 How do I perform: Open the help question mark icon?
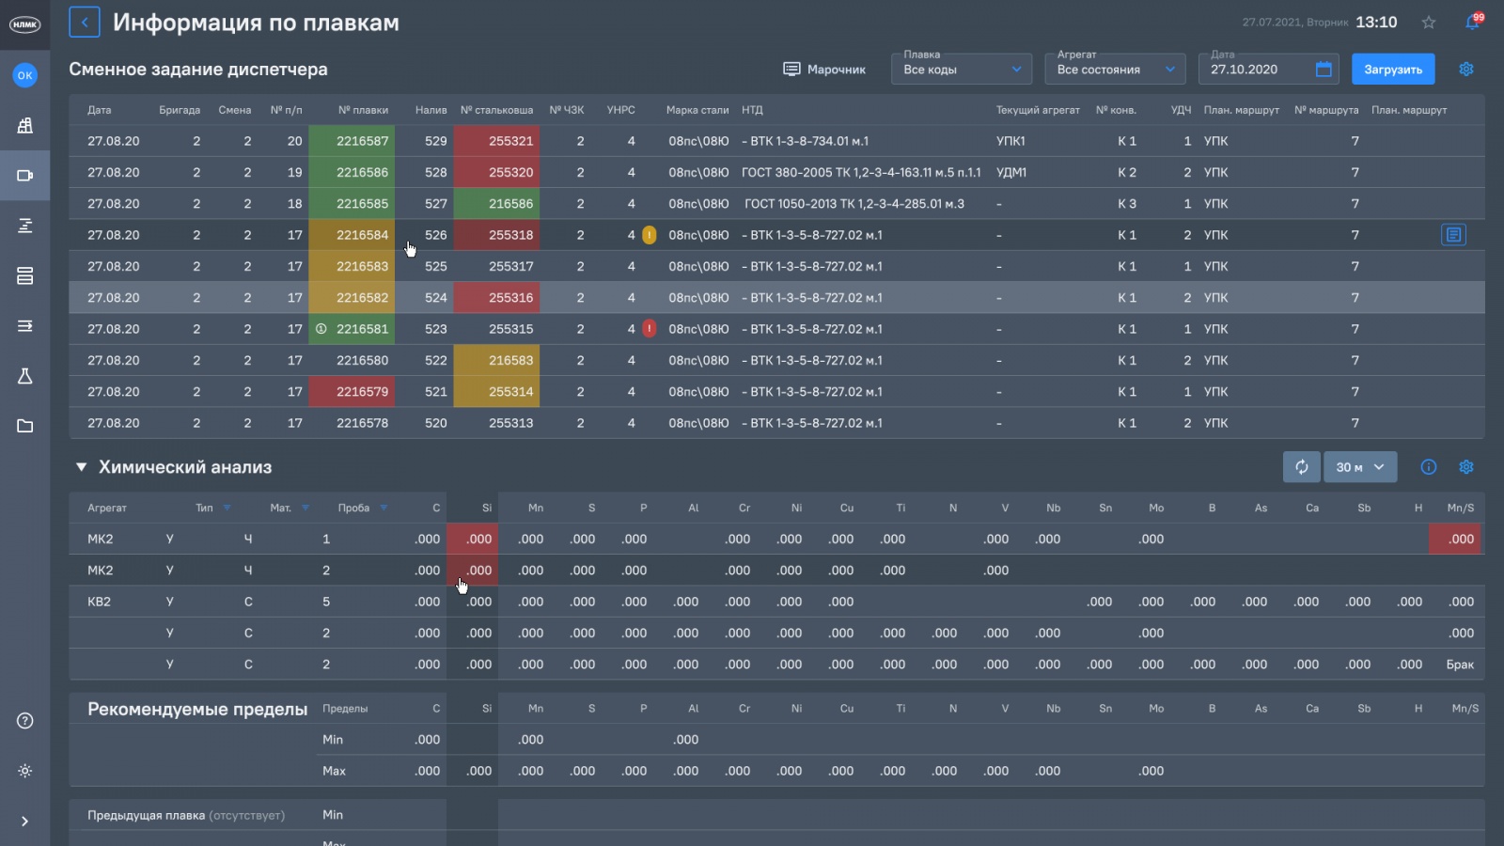[25, 721]
